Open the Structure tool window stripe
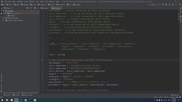This screenshot has width=182, height=102. point(1,77)
